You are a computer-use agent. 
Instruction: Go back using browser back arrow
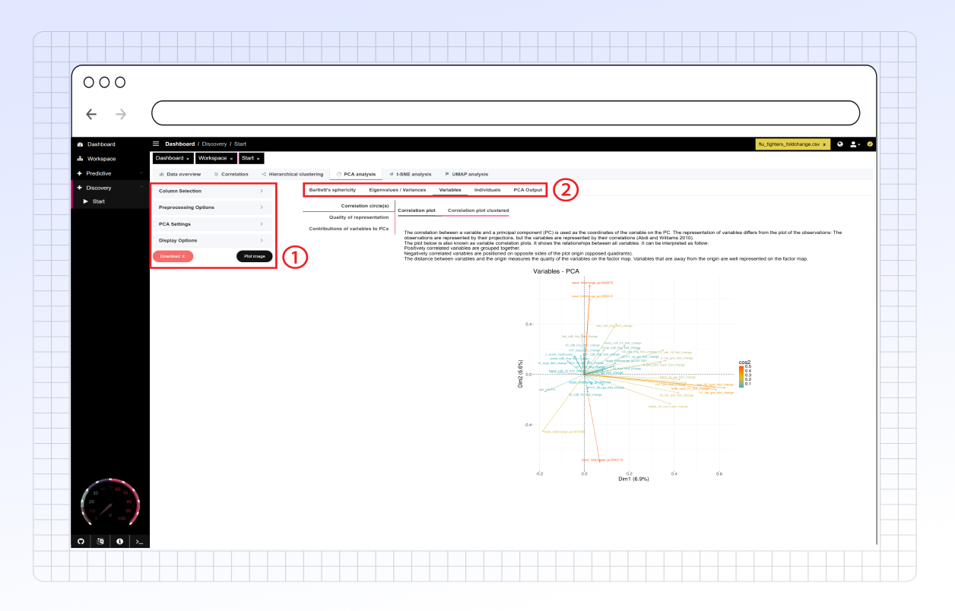click(x=91, y=114)
